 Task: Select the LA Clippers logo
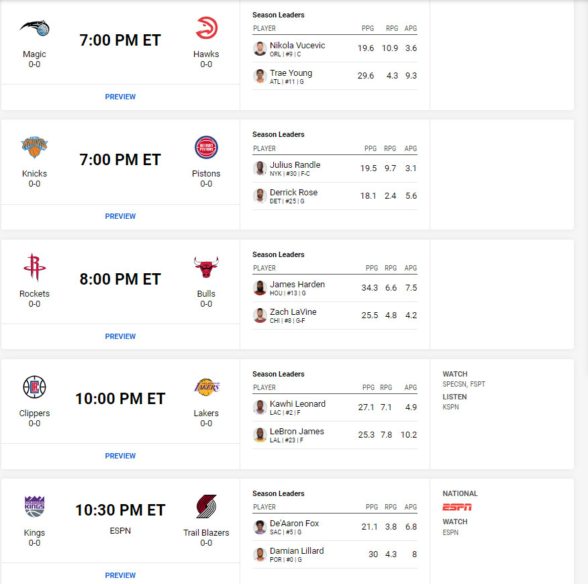34,387
